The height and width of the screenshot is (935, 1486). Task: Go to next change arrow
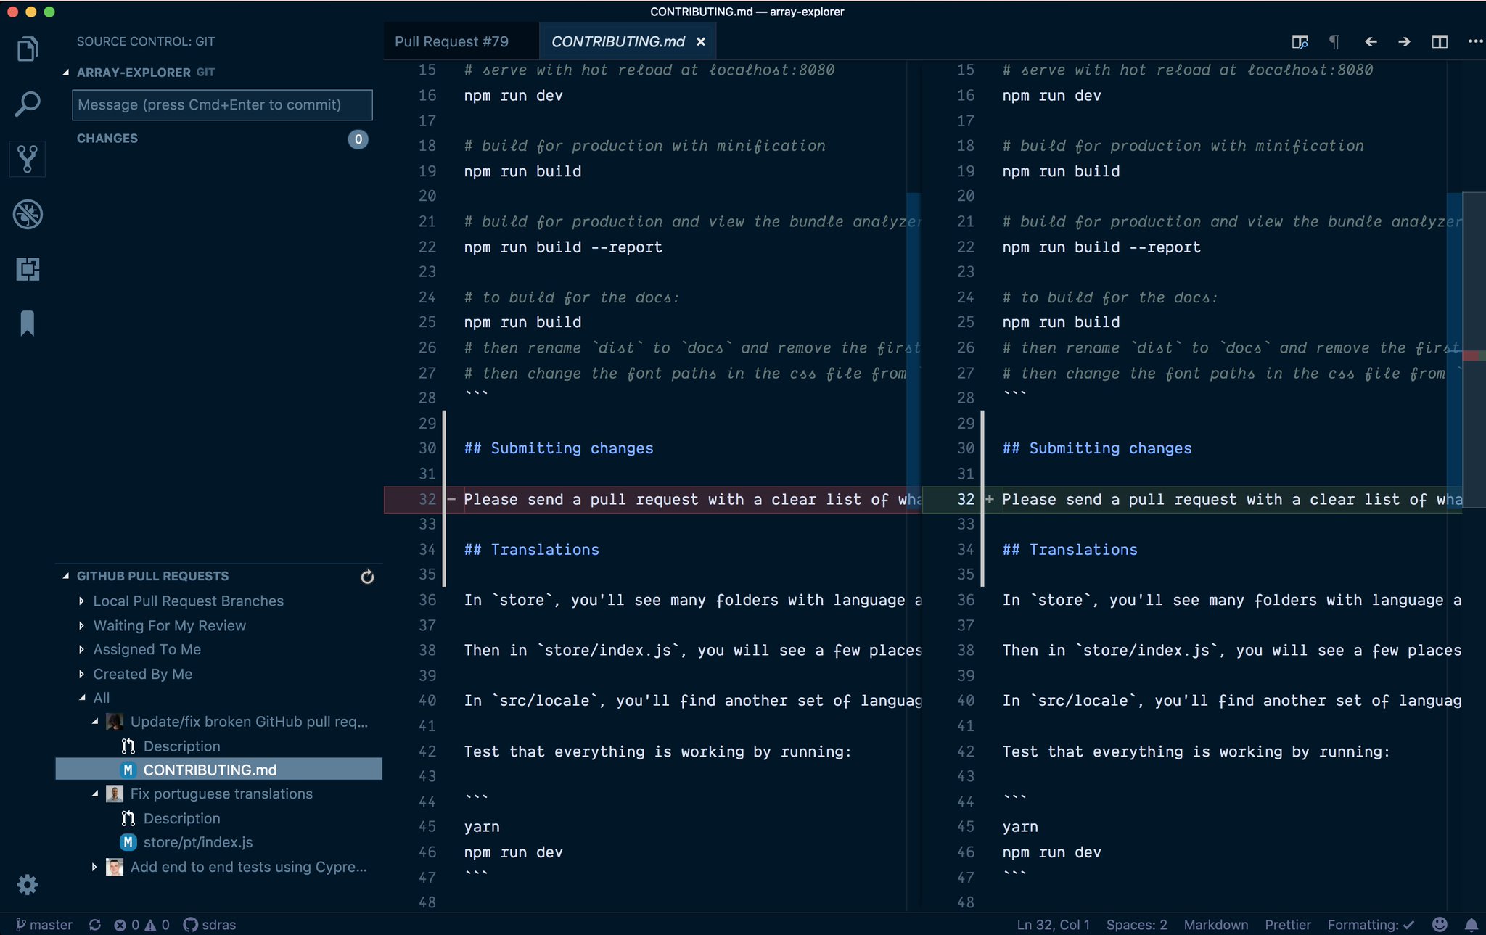pos(1404,42)
